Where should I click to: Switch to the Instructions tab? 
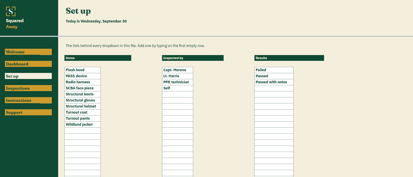(x=28, y=100)
